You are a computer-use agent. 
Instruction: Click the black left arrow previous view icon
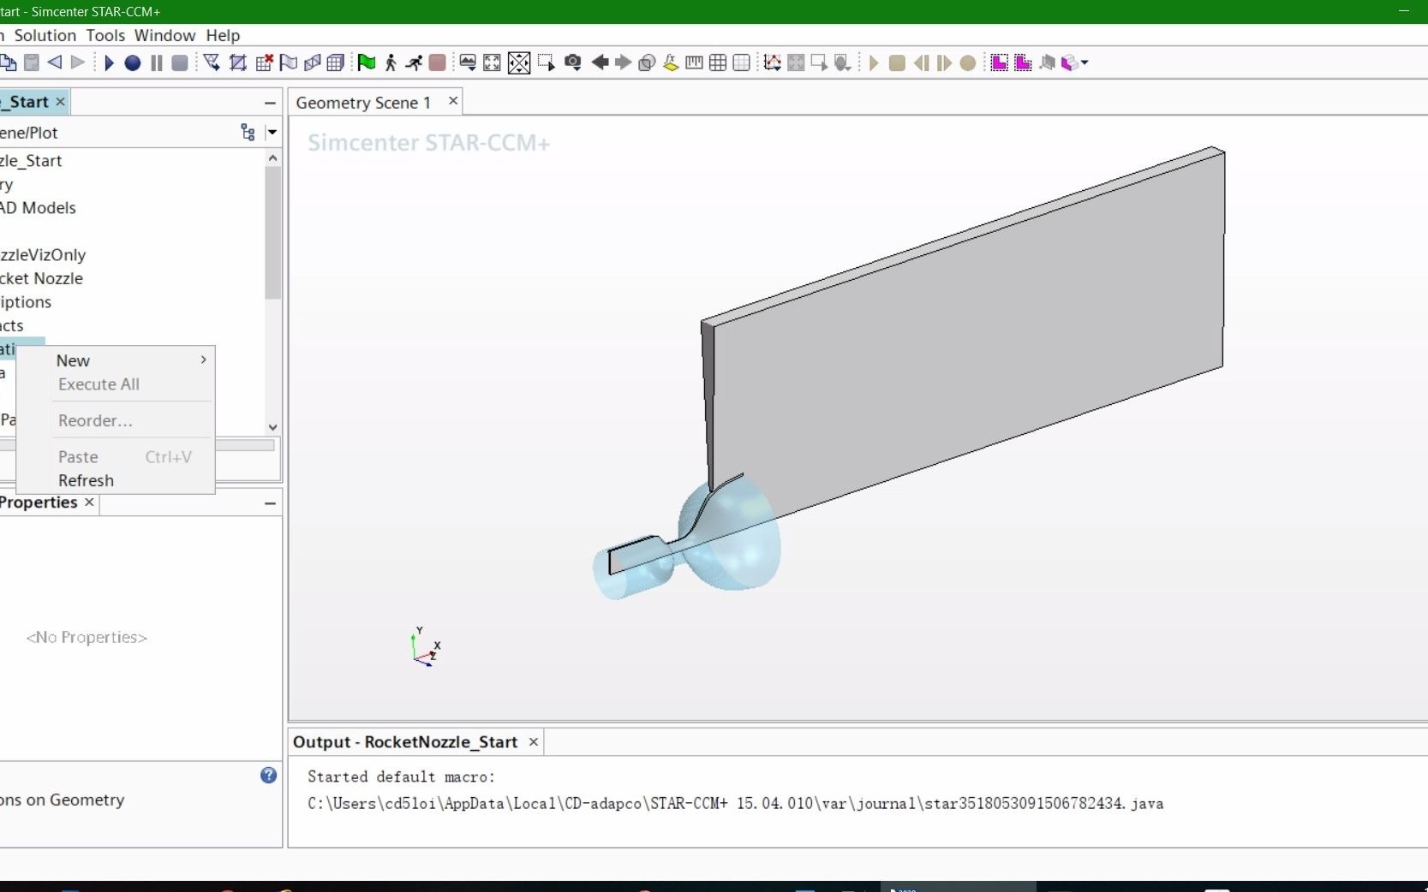[600, 62]
